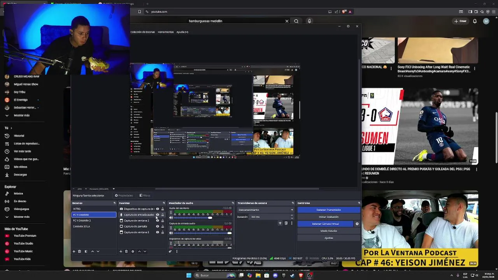Open File Explorer from taskbar
Image resolution: width=498 pixels, height=280 pixels.
tap(258, 275)
